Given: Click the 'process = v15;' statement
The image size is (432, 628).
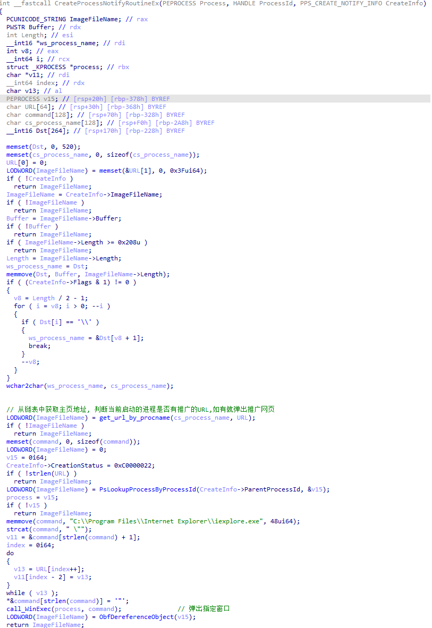Looking at the screenshot, I should point(32,497).
